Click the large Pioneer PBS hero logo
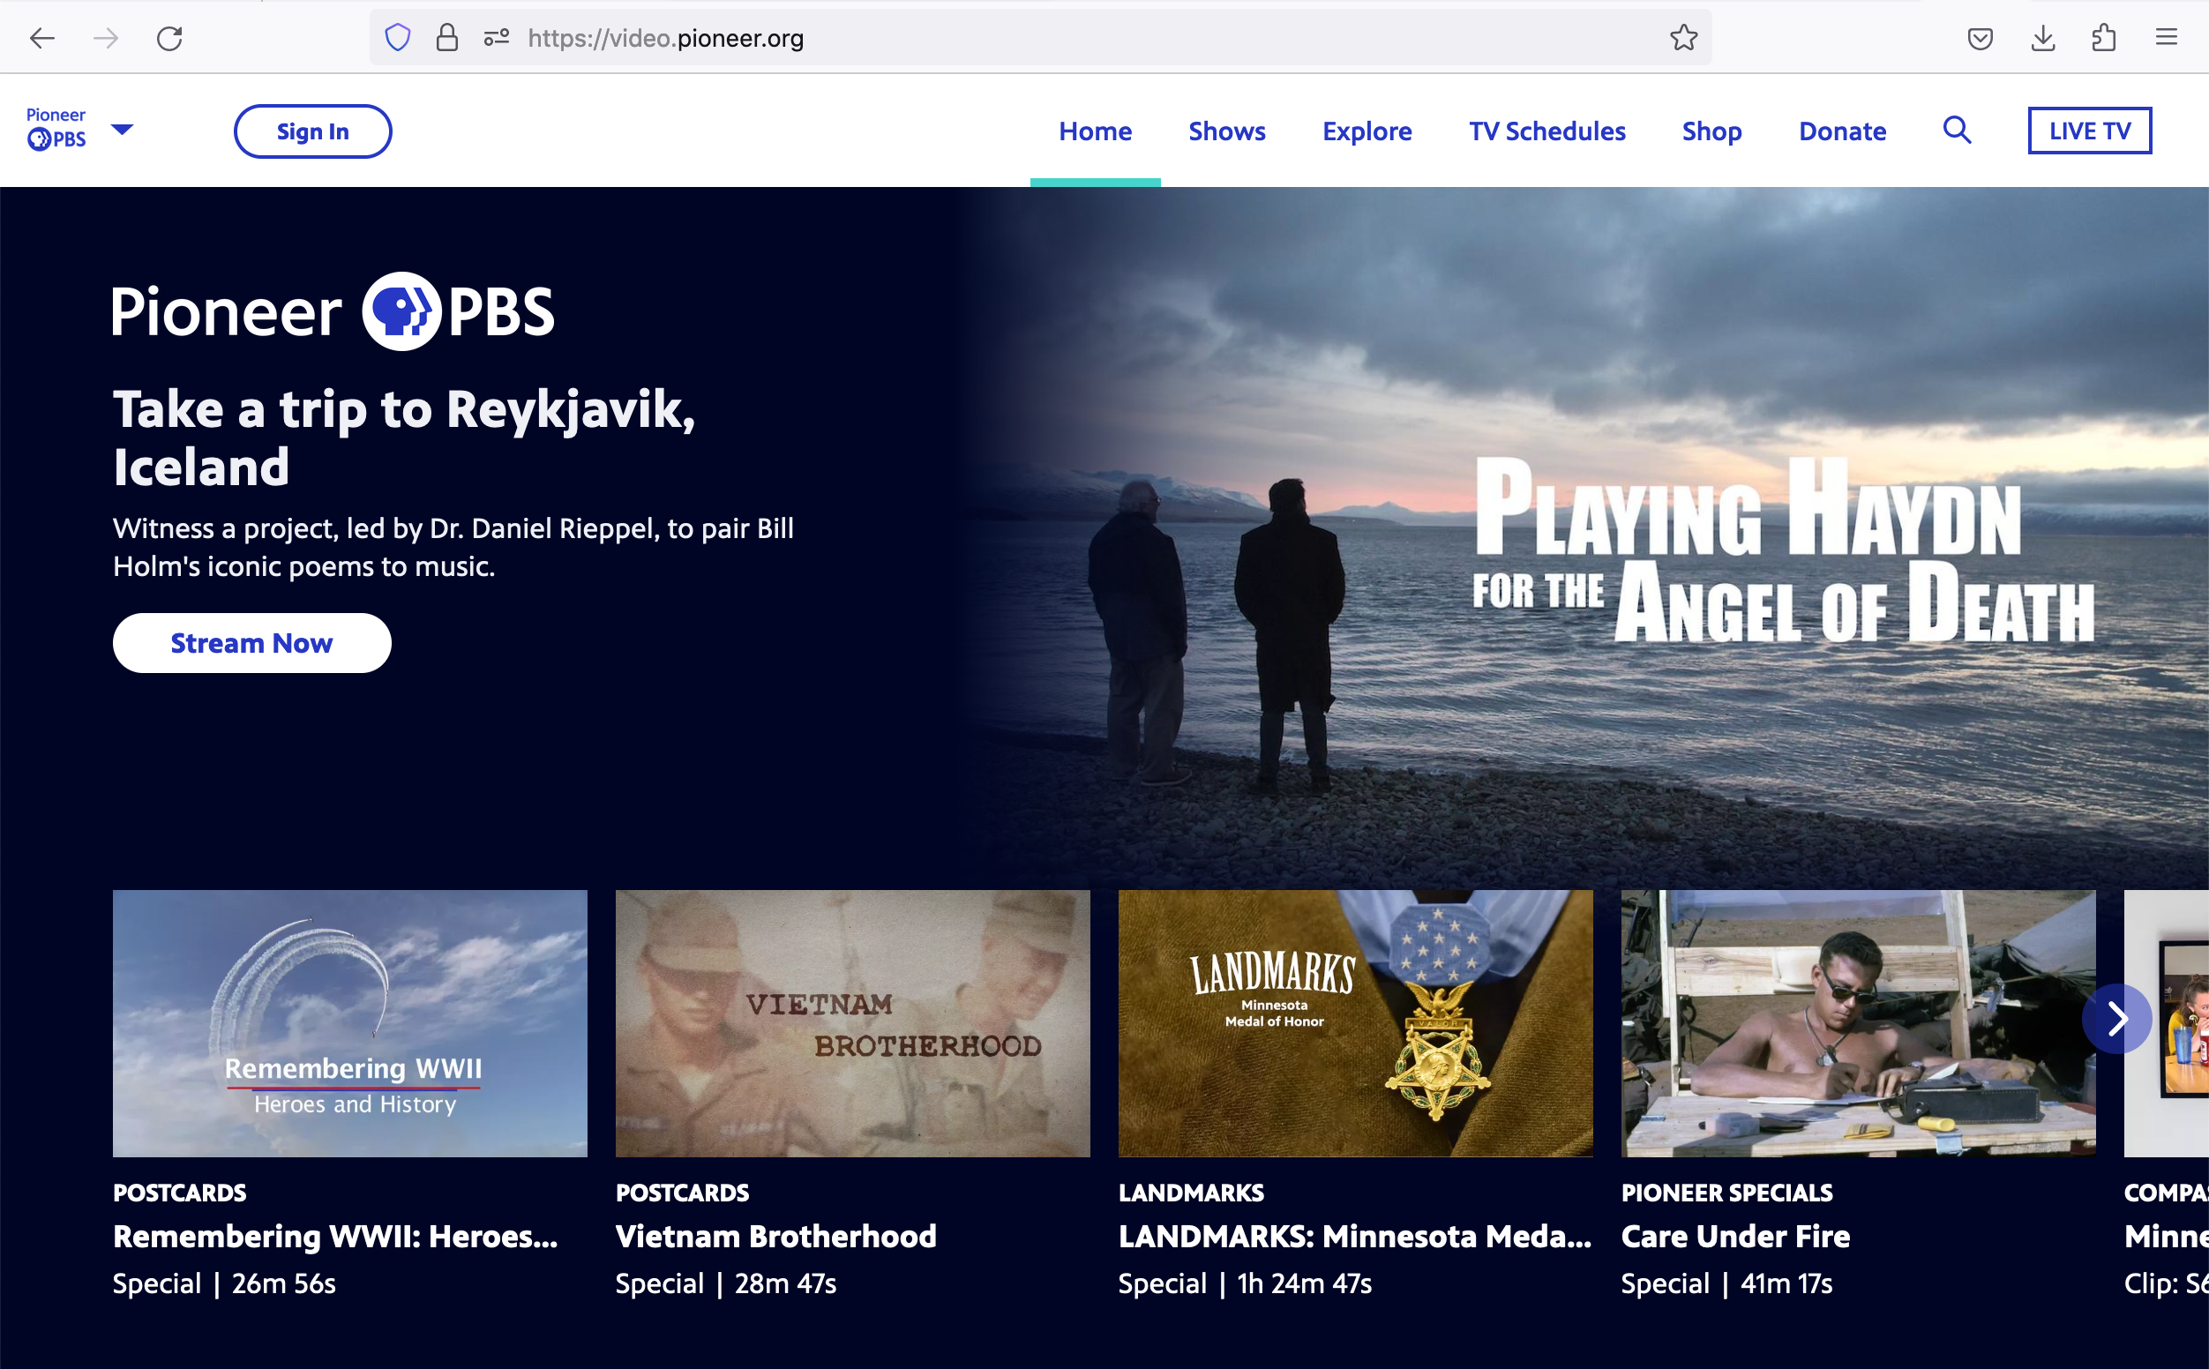This screenshot has height=1369, width=2209. click(x=333, y=310)
